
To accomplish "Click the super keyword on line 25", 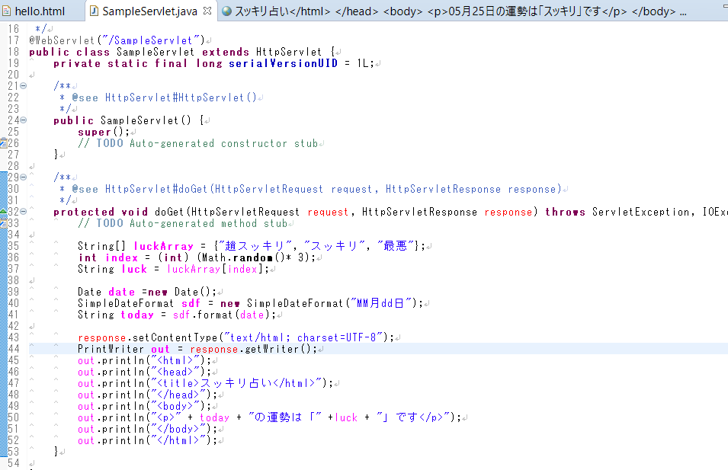I will pyautogui.click(x=95, y=132).
